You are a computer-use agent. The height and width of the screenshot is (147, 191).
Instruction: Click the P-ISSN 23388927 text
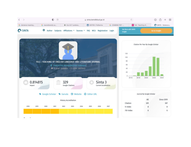pyautogui.click(x=61, y=69)
